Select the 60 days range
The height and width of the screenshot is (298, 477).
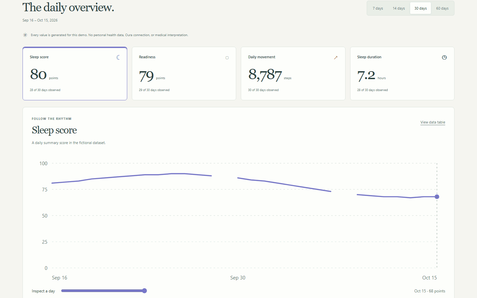tap(442, 8)
